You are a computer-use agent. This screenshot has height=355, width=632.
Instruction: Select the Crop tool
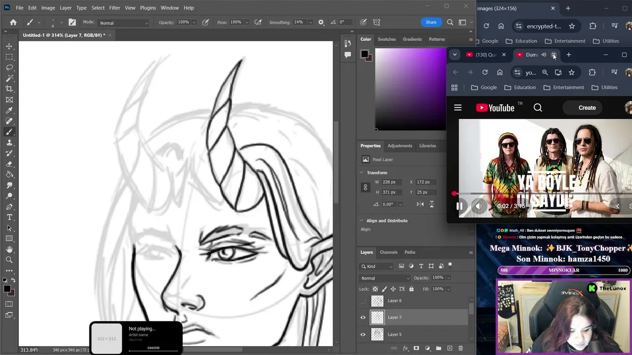click(9, 89)
